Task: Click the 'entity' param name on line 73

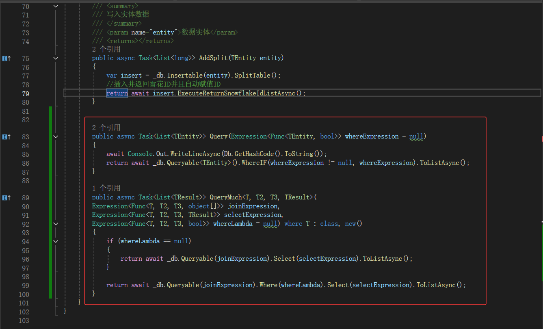Action: (x=164, y=32)
